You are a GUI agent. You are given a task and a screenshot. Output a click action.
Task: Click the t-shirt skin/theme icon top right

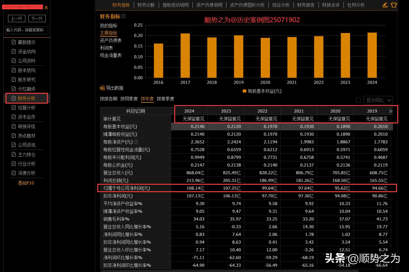[x=394, y=5]
